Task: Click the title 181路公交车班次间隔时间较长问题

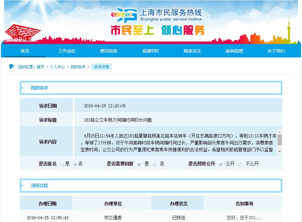Action: point(118,120)
